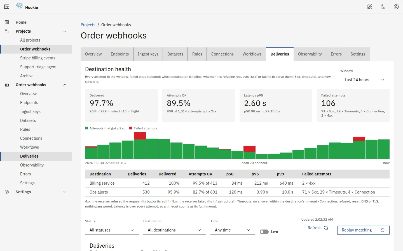Collapse the sidebar panel icon
The width and height of the screenshot is (403, 251).
[x=7, y=7]
